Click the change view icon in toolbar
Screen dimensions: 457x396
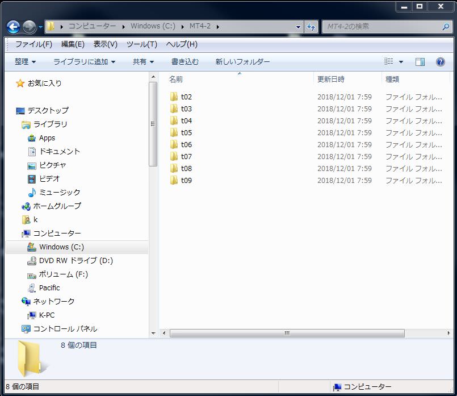point(389,62)
